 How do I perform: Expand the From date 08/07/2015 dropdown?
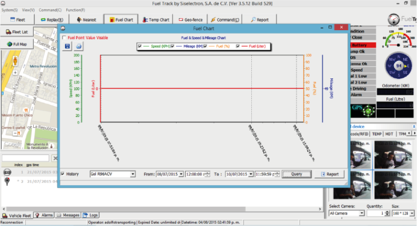[x=181, y=174]
